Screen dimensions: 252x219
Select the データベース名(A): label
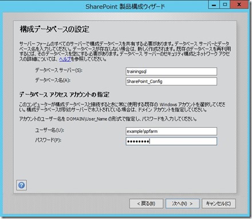53,80
